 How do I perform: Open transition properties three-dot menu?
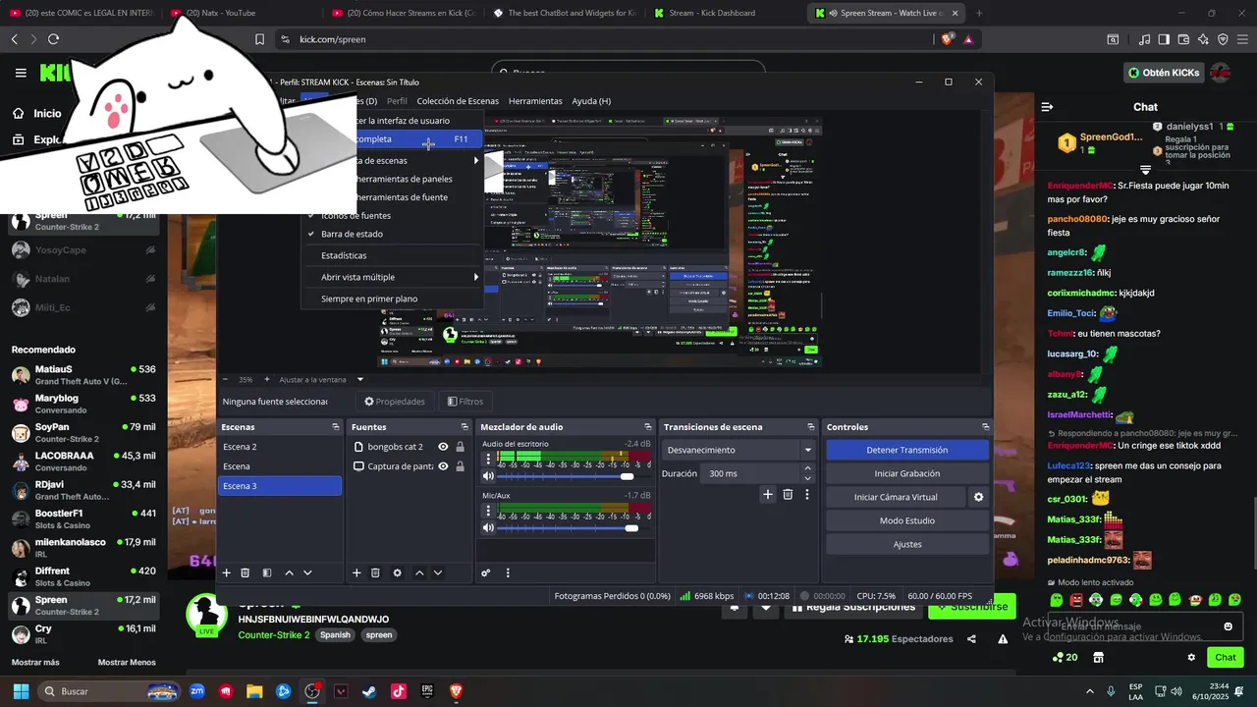pos(807,494)
